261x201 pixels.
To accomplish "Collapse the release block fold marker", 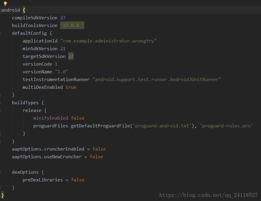I will pyautogui.click(x=1, y=110).
